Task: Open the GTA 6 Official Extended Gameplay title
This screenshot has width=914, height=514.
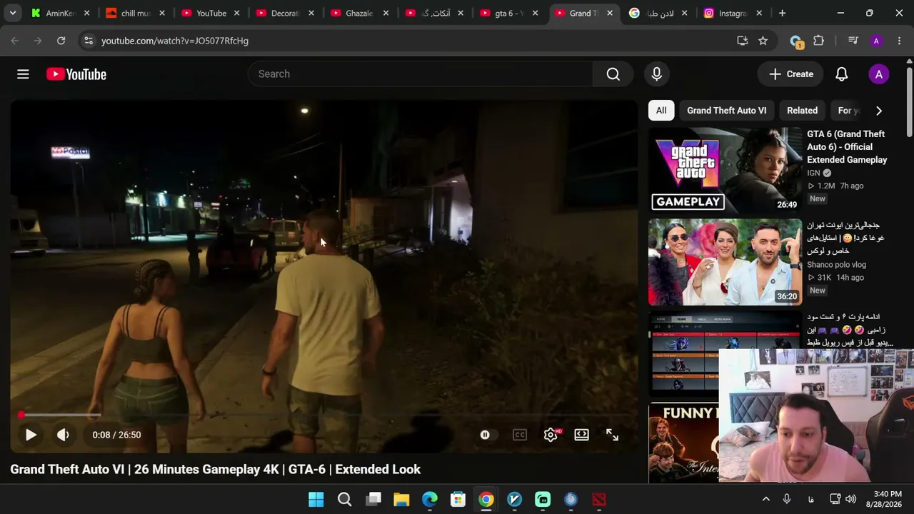Action: (847, 147)
